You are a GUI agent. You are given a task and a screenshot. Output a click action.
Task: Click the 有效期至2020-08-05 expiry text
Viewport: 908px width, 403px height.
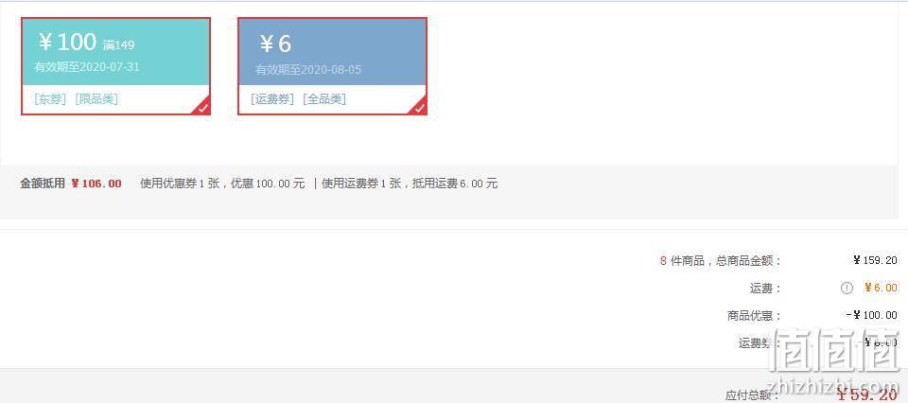click(x=308, y=69)
